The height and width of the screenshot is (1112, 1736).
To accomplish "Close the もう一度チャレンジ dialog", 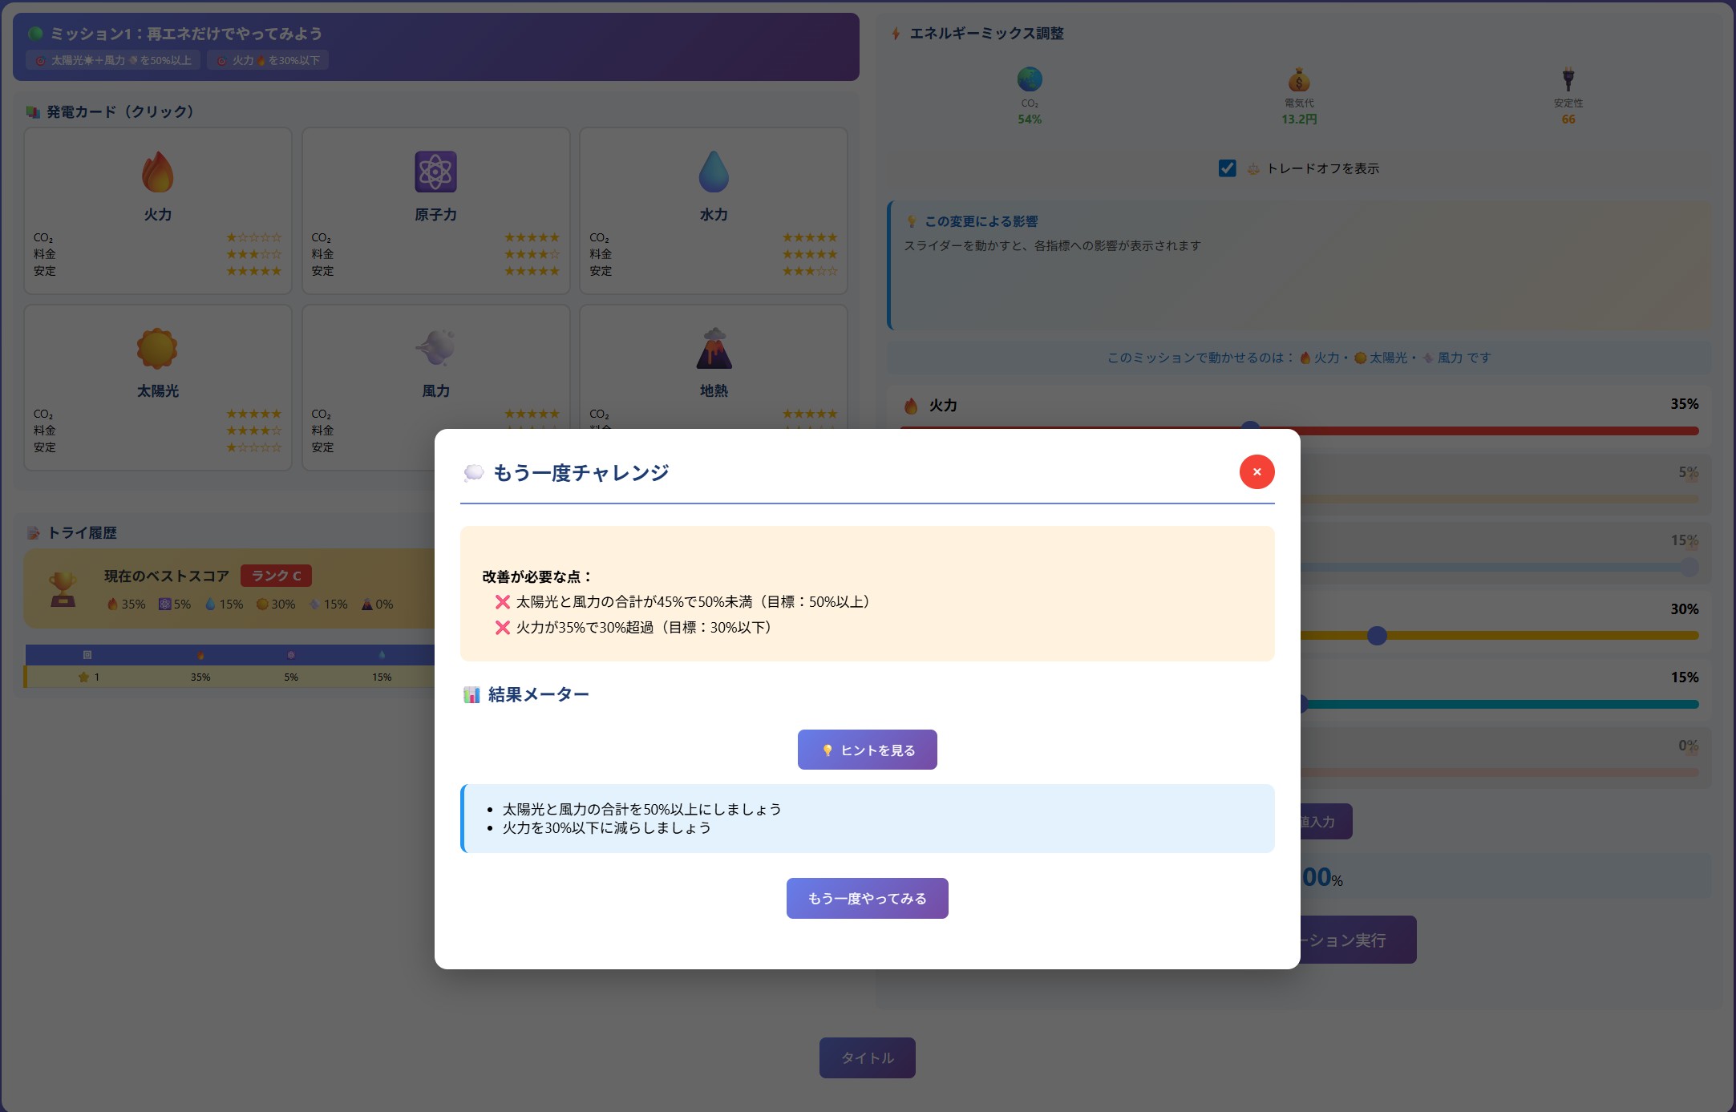I will 1256,471.
